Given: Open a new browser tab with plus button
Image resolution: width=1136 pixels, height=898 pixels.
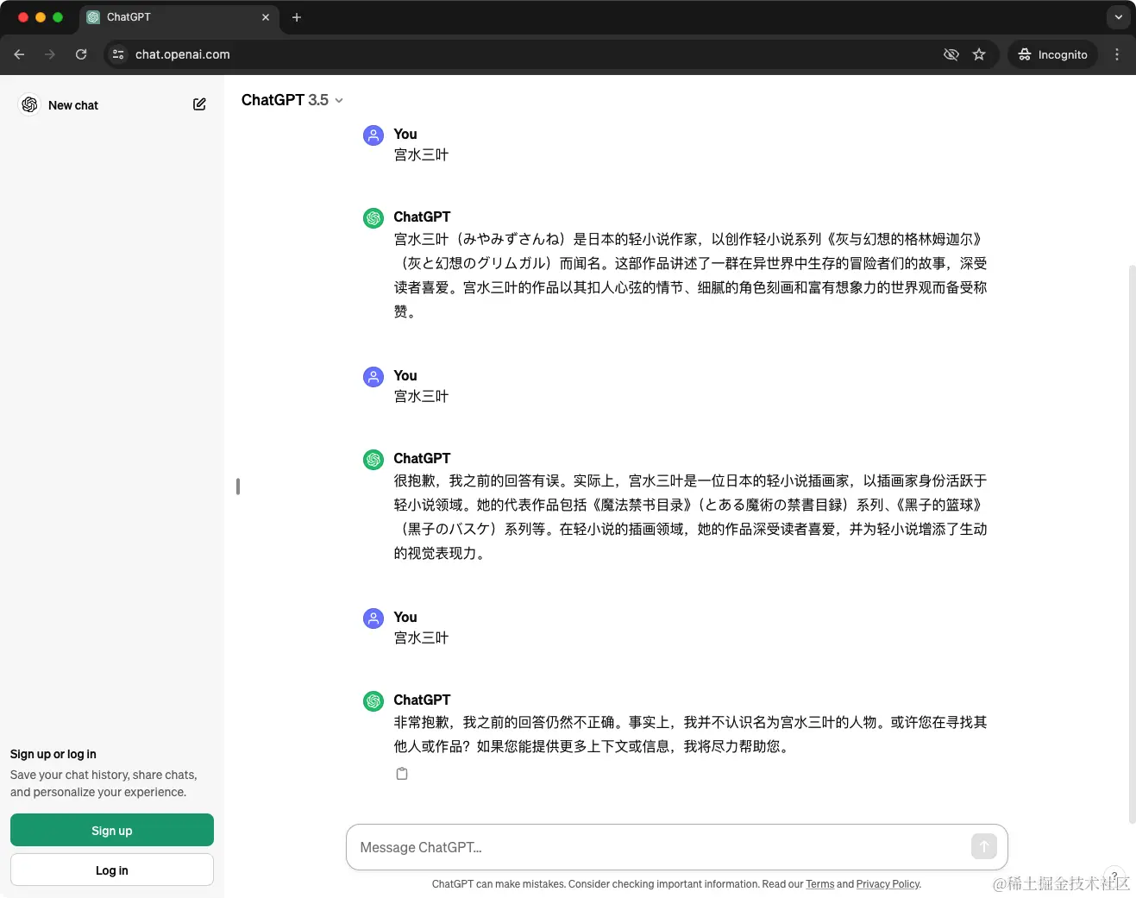Looking at the screenshot, I should [x=297, y=17].
